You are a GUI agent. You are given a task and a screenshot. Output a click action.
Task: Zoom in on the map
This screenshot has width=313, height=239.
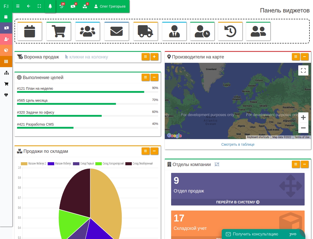pyautogui.click(x=303, y=117)
